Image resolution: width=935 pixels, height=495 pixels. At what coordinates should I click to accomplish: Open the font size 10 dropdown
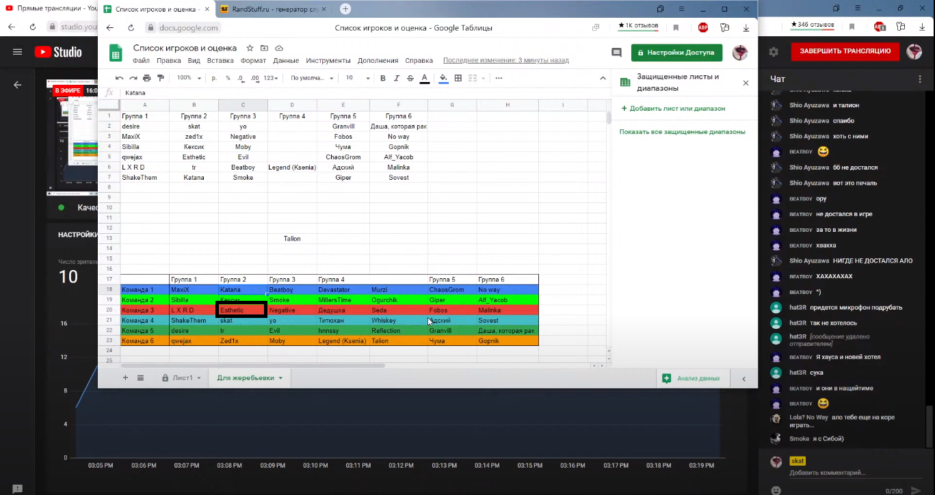click(357, 78)
